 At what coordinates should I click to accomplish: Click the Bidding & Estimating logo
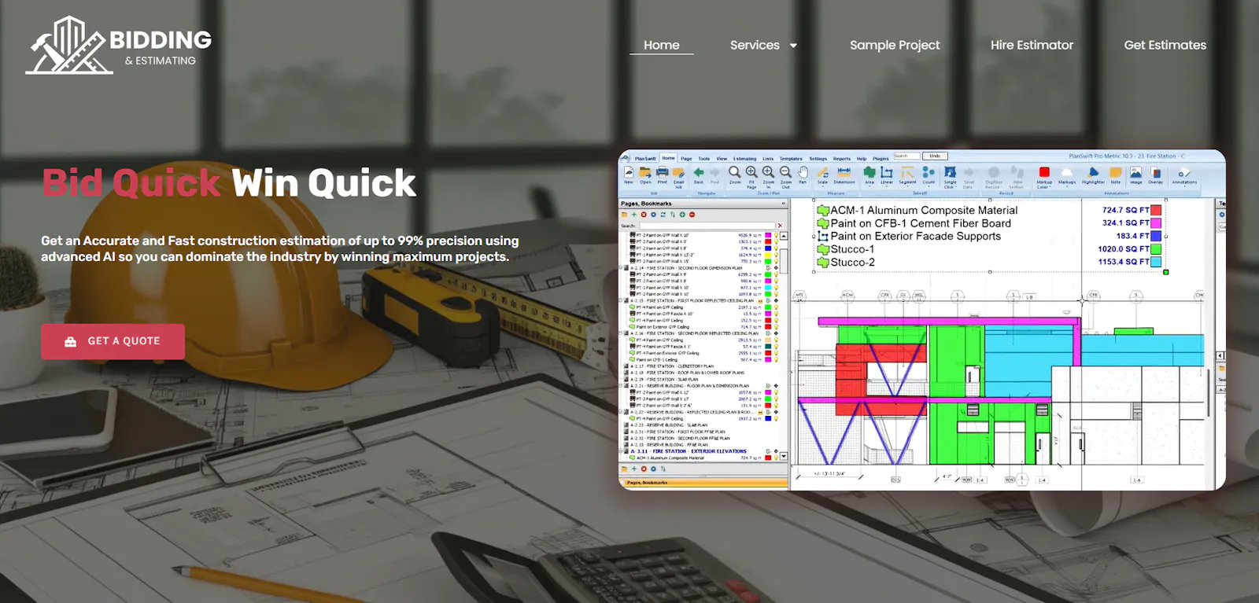[118, 46]
